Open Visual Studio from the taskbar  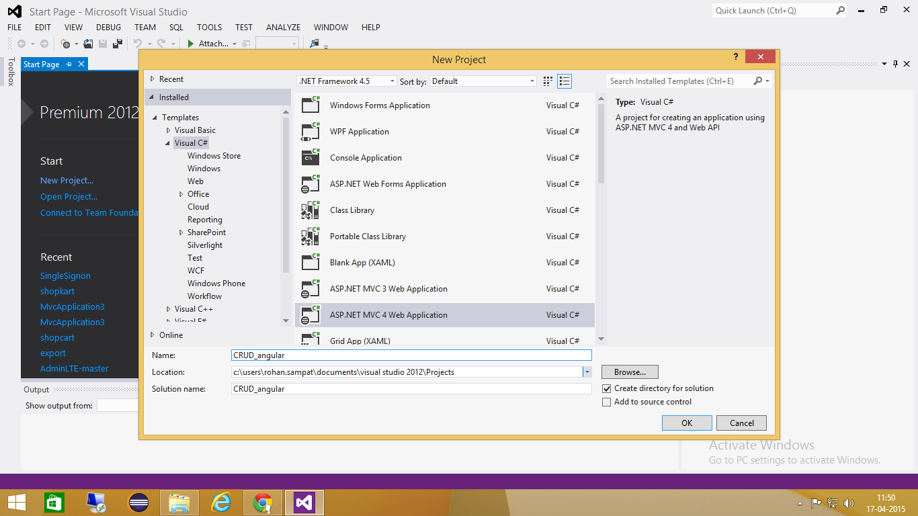point(304,503)
